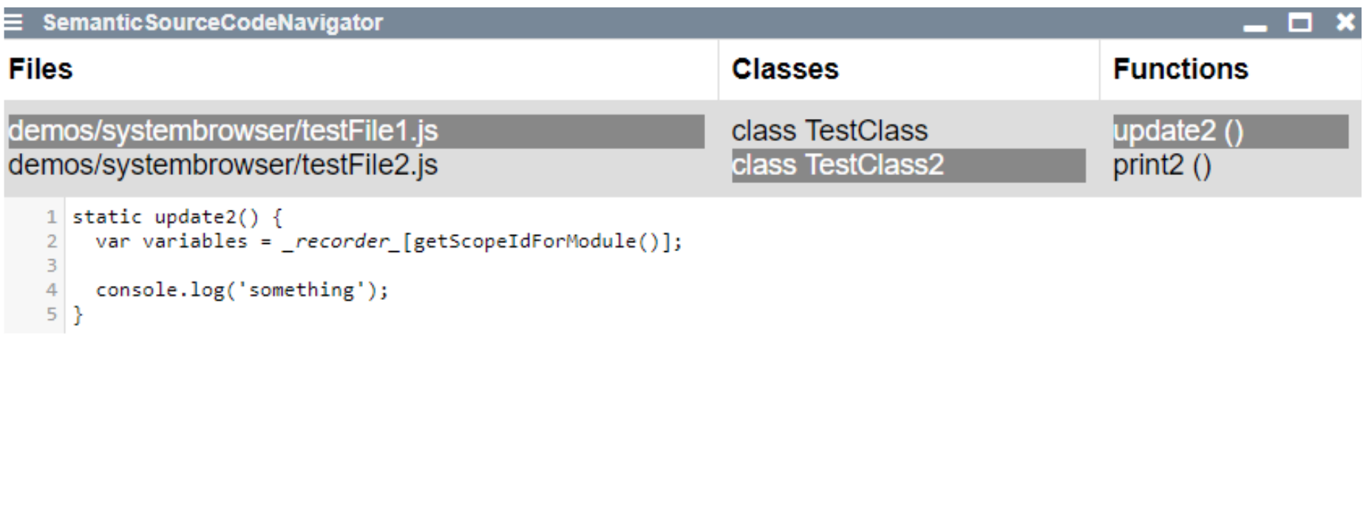The width and height of the screenshot is (1366, 526).
Task: Click the Classes column header
Action: 785,69
